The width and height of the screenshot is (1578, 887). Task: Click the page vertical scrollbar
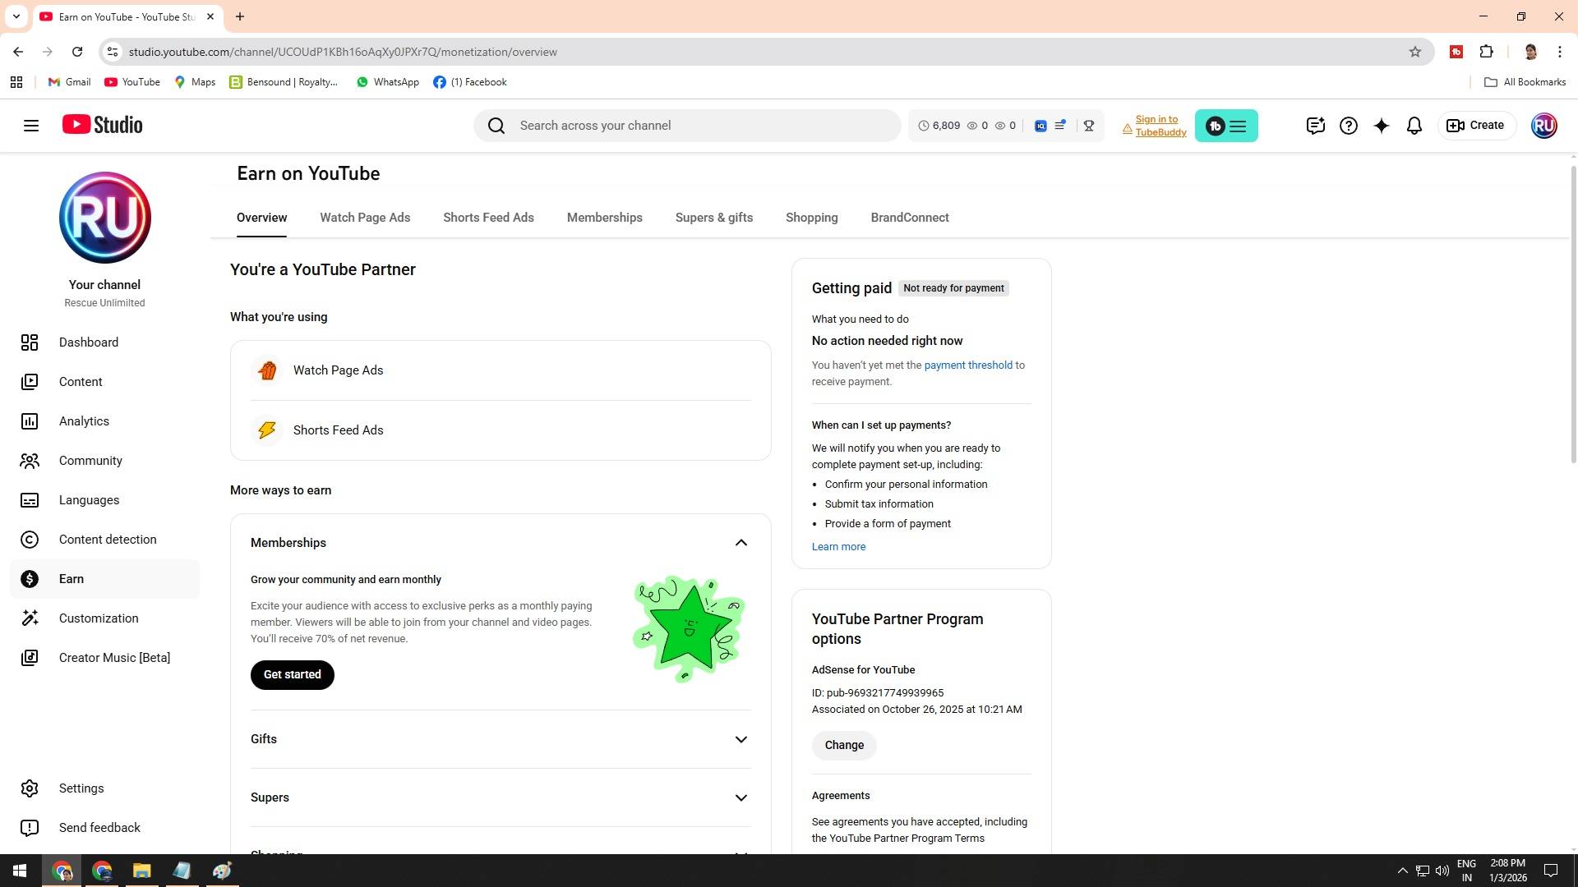tap(1573, 312)
